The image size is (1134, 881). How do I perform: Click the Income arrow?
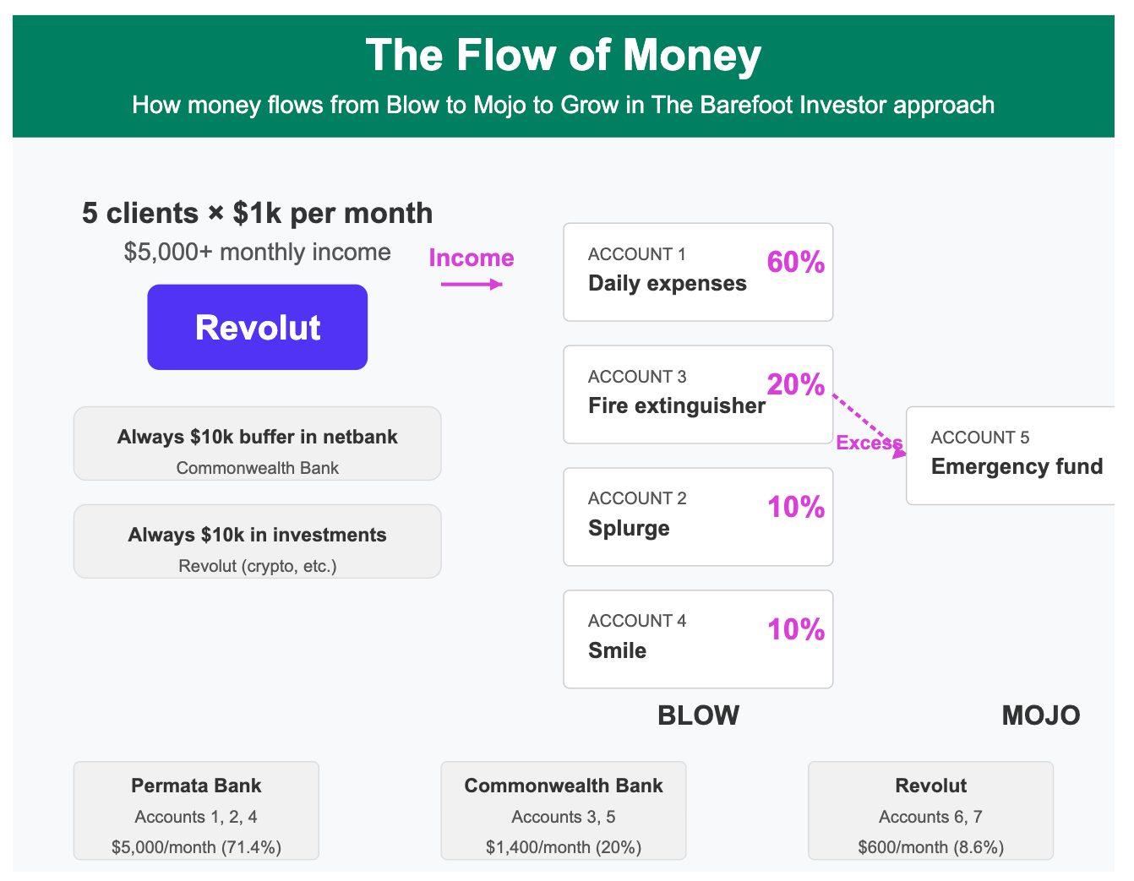[472, 284]
